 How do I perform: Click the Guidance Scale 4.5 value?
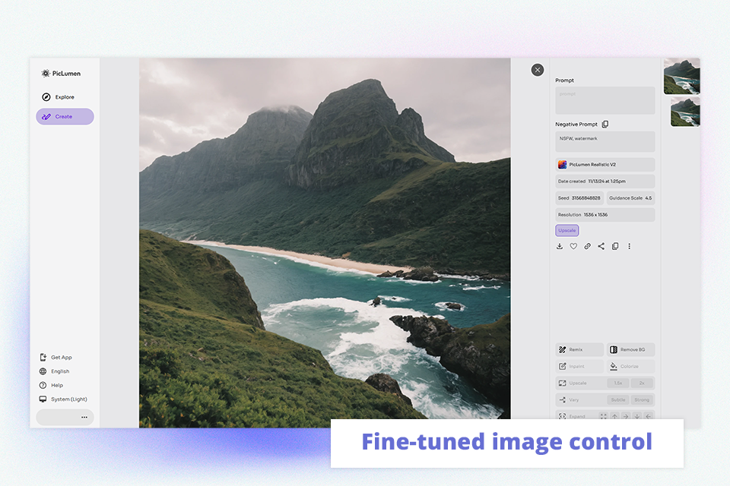630,198
